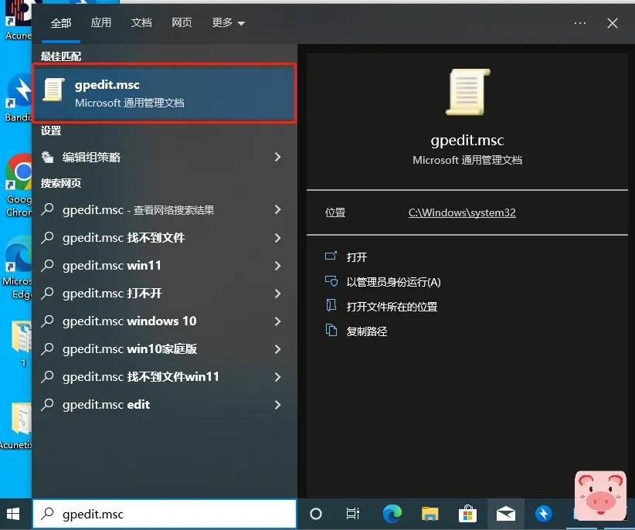This screenshot has width=635, height=530.
Task: Open Google Chrome desktop shortcut
Action: [19, 185]
